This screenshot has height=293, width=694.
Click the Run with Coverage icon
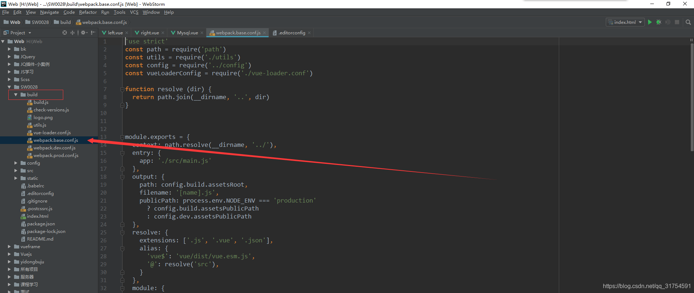coord(668,22)
